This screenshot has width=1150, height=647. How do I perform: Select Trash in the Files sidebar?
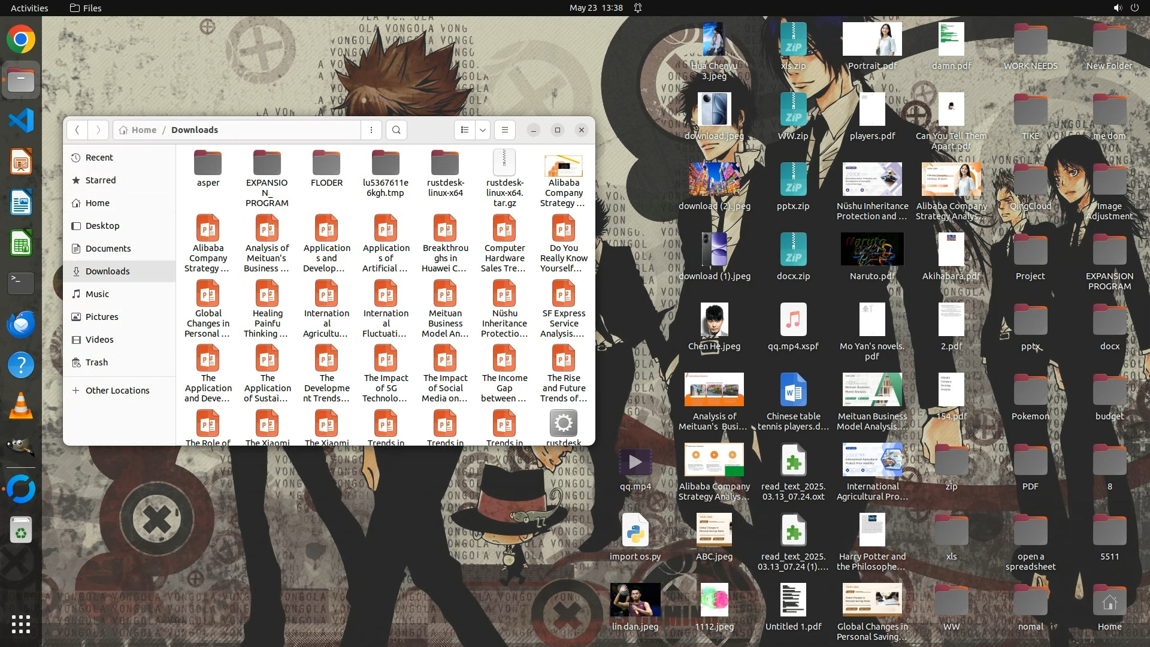pos(96,362)
